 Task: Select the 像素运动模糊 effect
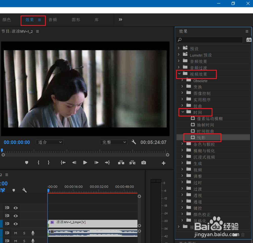tap(209, 119)
